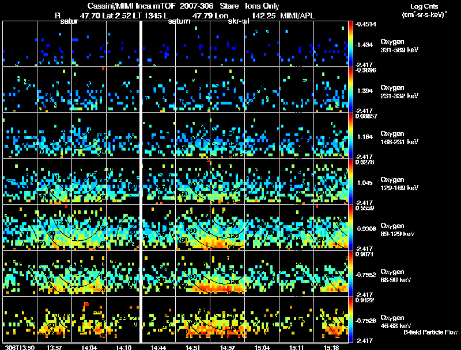
Task: Open the 13:50 panel in Oxygen 168-231 keV row
Action: (20, 136)
